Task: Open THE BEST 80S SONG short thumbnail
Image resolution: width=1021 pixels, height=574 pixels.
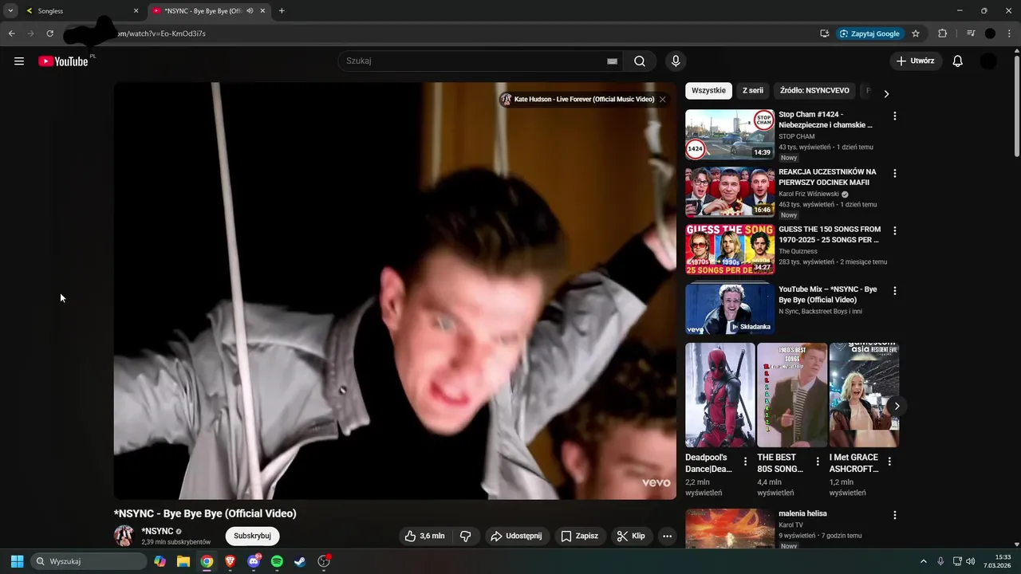Action: [x=792, y=395]
